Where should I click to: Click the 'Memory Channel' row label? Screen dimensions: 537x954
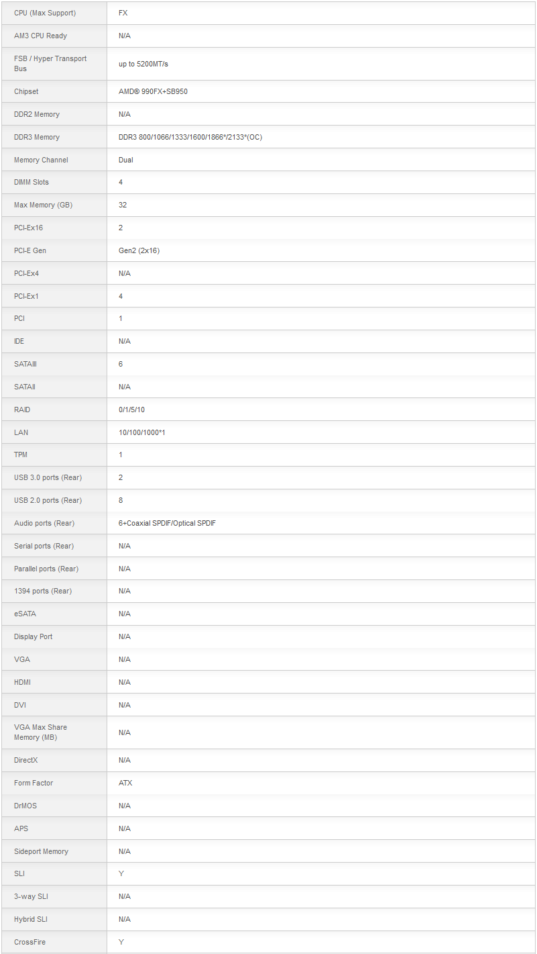[41, 160]
